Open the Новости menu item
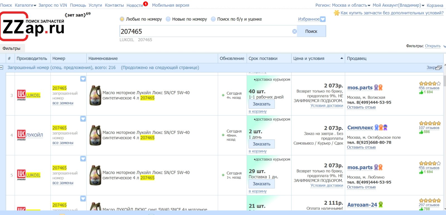 click(x=135, y=5)
